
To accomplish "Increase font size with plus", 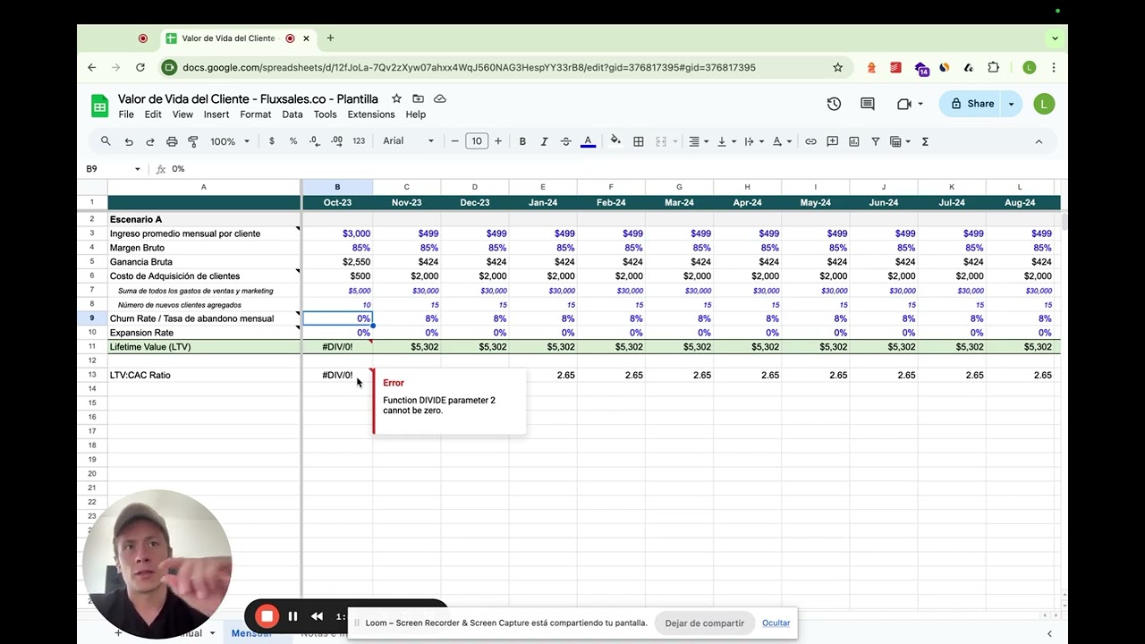I will [498, 141].
